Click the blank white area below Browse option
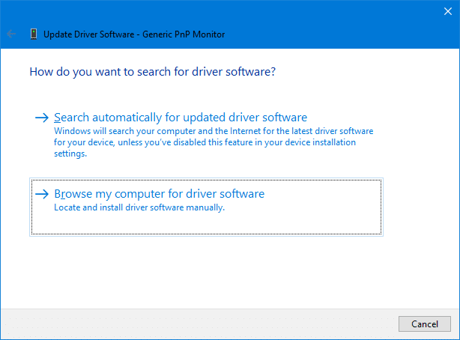The width and height of the screenshot is (460, 340). tap(225, 270)
